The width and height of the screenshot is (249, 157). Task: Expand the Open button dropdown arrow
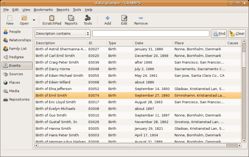[34, 20]
